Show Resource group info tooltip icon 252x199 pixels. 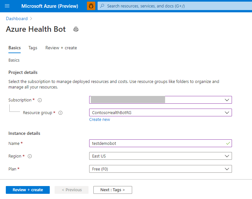coord(60,113)
